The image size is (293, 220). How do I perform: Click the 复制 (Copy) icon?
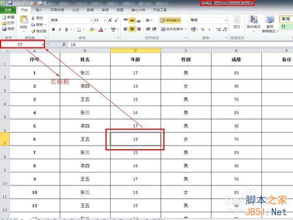click(33, 25)
